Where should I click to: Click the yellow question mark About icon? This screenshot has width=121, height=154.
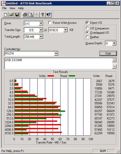click(x=43, y=15)
